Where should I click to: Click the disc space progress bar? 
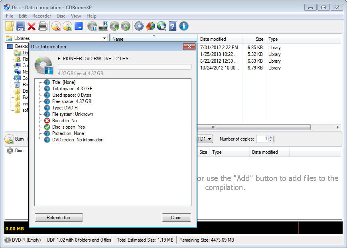pyautogui.click(x=124, y=67)
